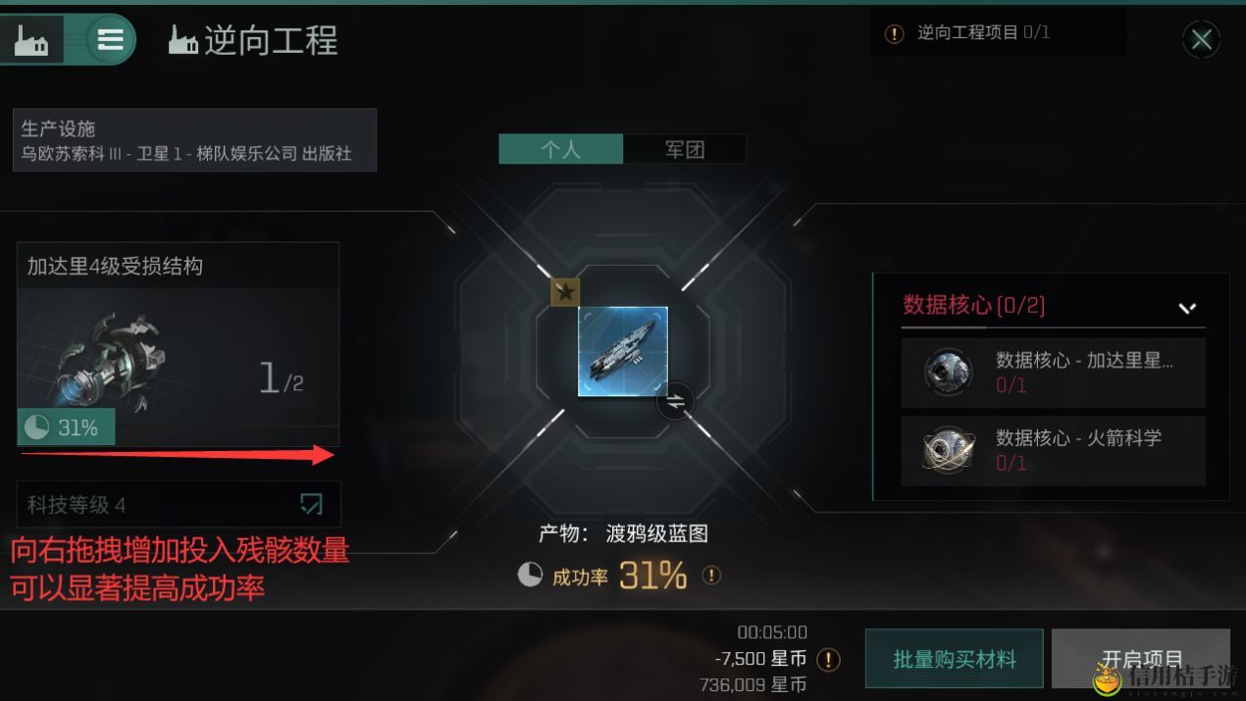Open the 生产设施 facility selector
This screenshot has width=1246, height=701.
[x=194, y=140]
